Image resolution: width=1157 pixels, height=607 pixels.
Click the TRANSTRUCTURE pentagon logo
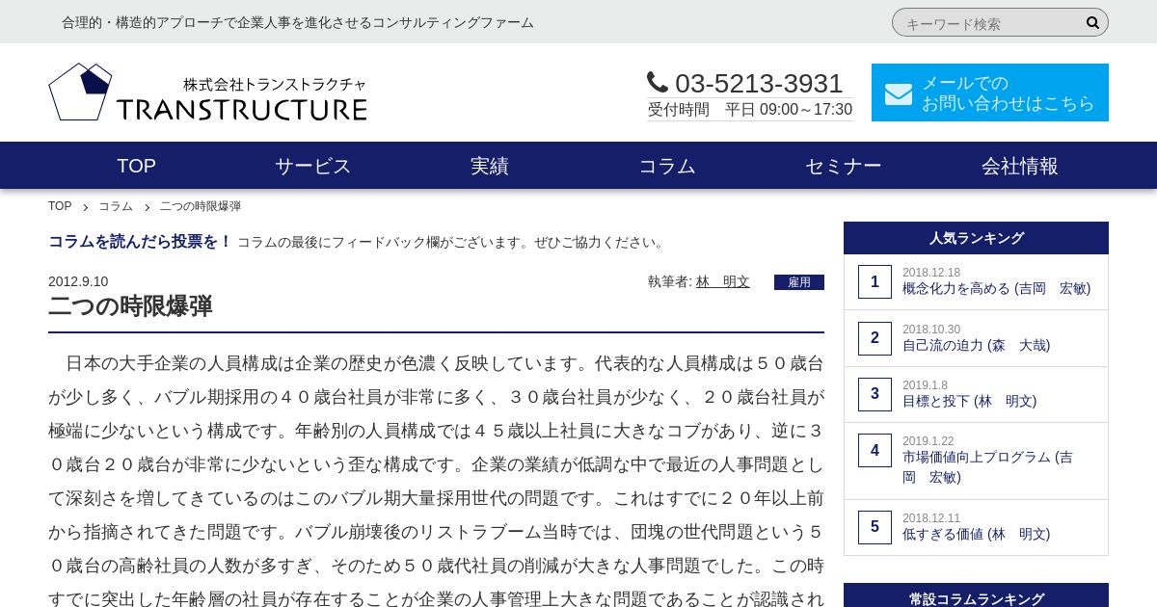[80, 92]
